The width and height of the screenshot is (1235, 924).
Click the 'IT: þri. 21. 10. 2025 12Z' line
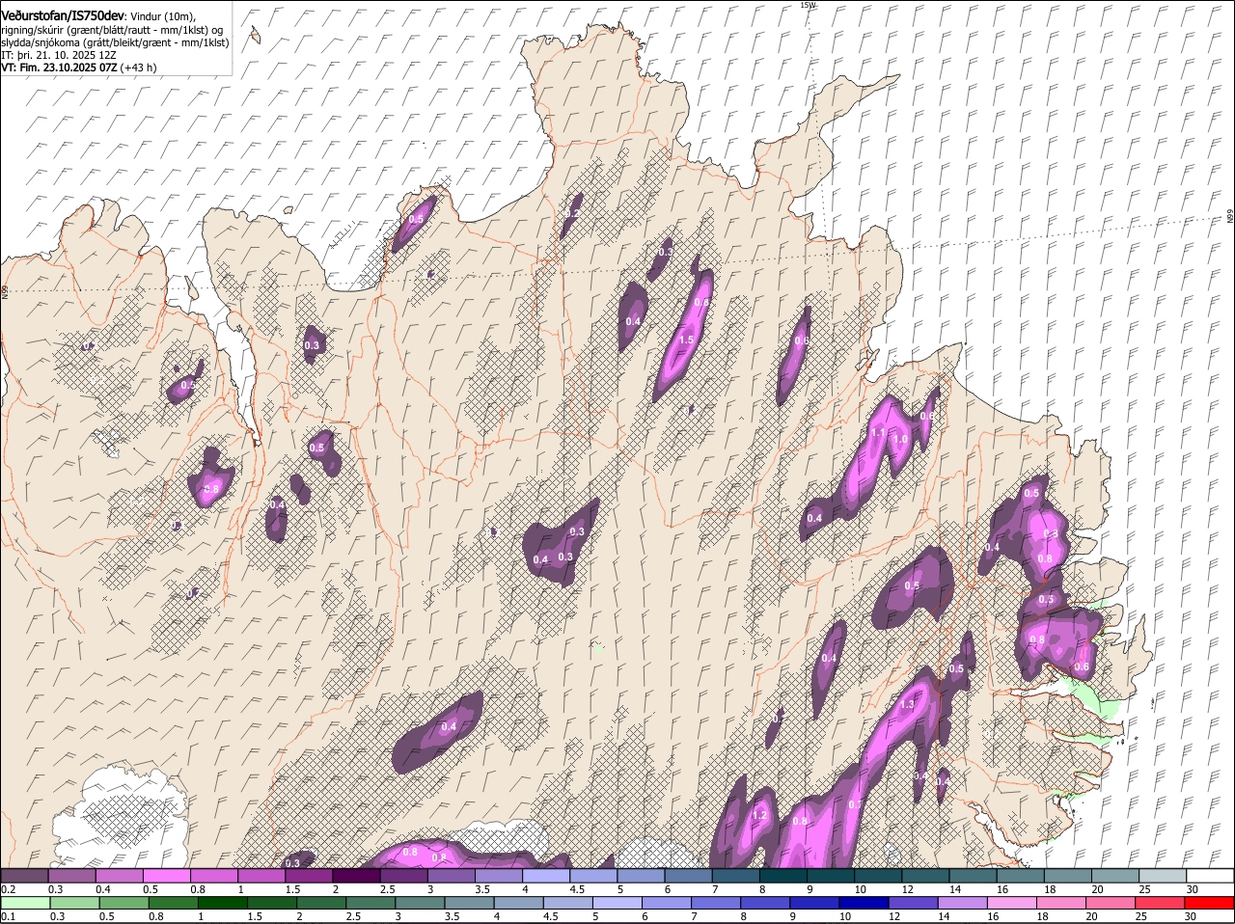click(59, 55)
